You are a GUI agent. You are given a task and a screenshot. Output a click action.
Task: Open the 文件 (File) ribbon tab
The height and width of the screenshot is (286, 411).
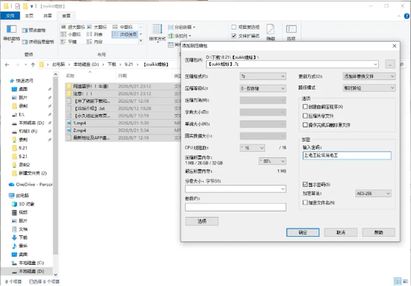10,16
